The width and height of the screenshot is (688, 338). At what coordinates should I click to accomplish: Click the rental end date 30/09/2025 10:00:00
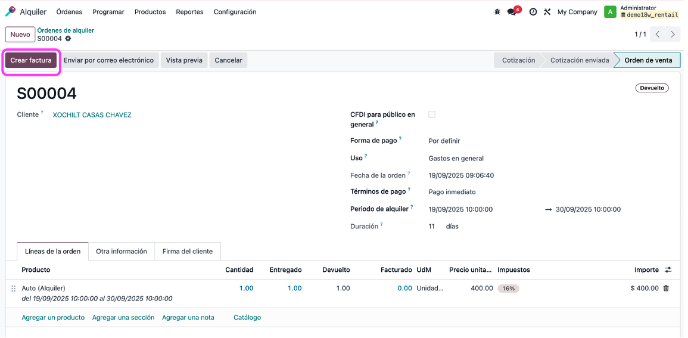(588, 209)
